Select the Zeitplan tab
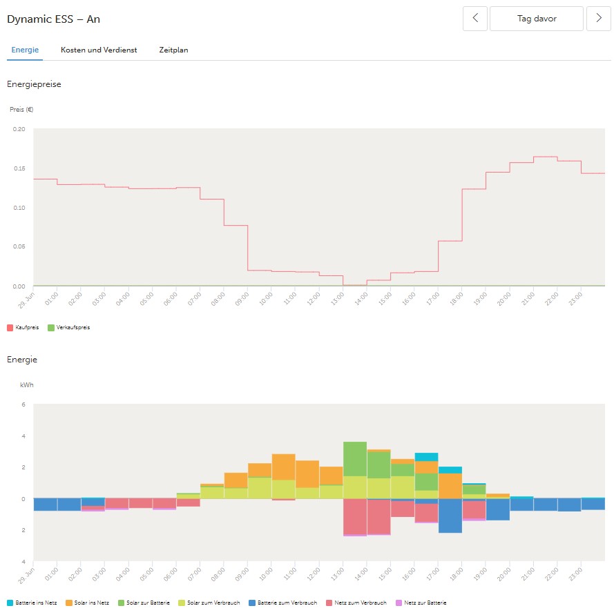Viewport: 614px width, 615px height. point(173,50)
